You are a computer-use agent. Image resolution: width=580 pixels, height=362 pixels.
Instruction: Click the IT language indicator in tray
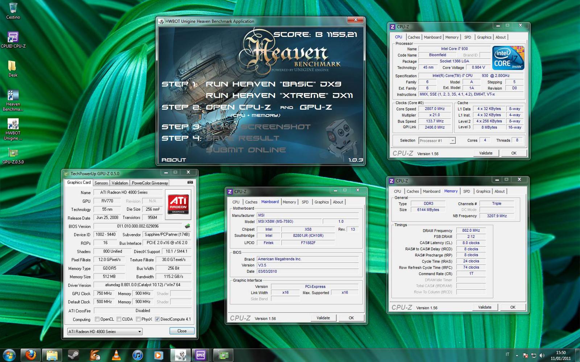pyautogui.click(x=507, y=355)
